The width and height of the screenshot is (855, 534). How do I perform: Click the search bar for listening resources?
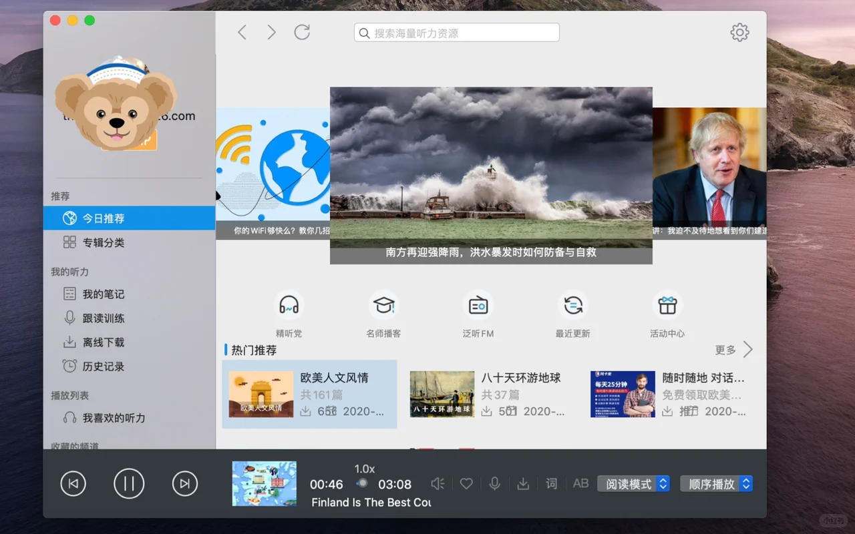coord(456,32)
